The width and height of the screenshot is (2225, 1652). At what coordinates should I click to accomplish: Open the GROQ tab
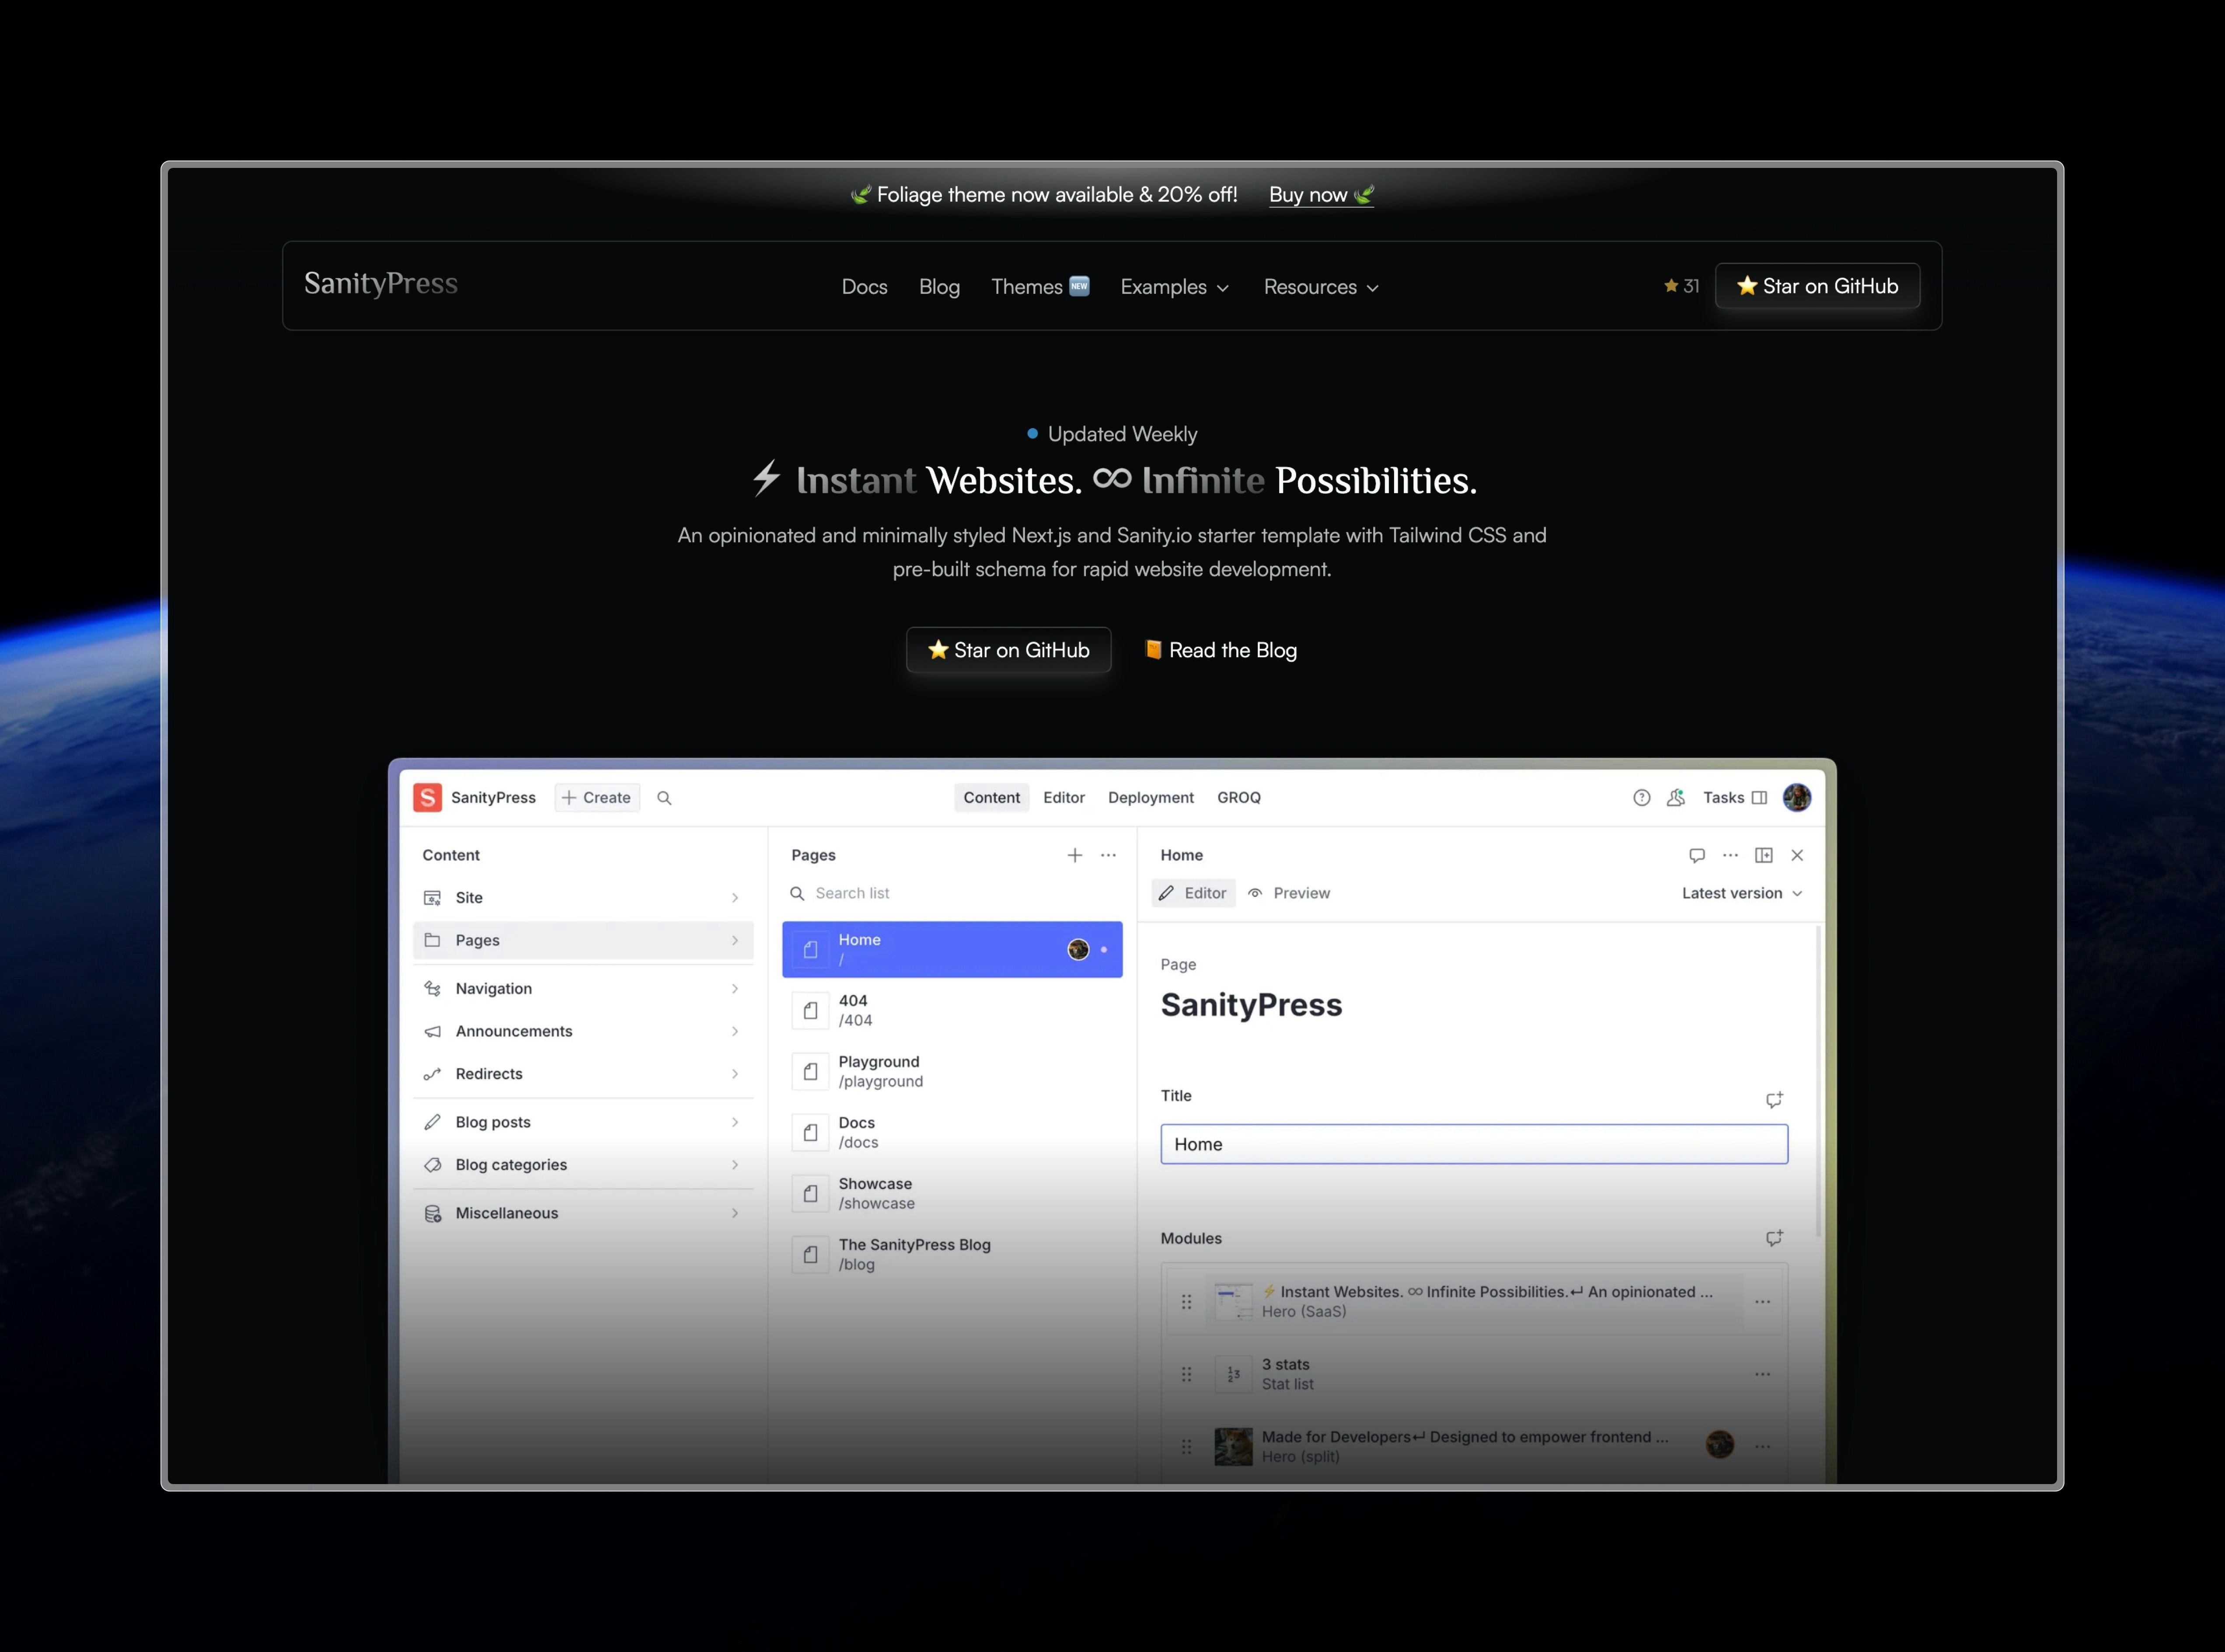[x=1239, y=797]
